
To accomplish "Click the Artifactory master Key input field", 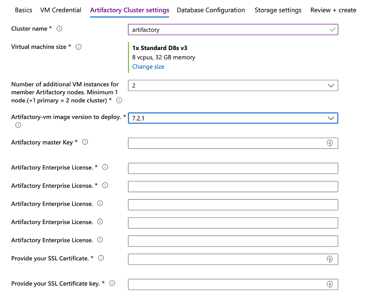I will [225, 143].
